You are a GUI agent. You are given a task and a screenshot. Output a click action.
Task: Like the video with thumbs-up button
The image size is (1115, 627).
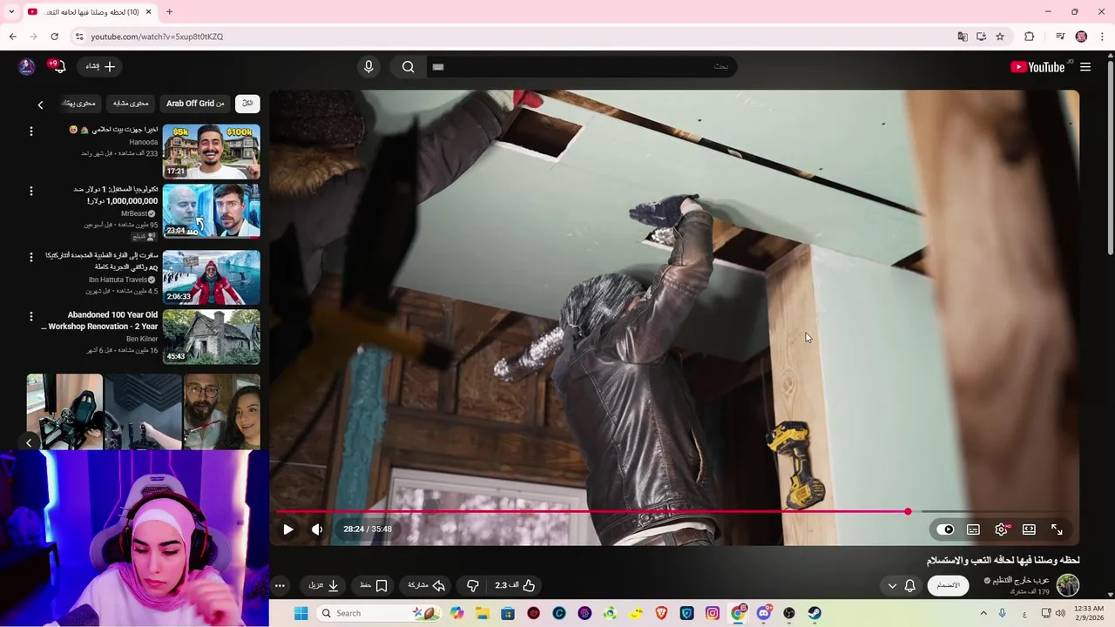(x=515, y=586)
